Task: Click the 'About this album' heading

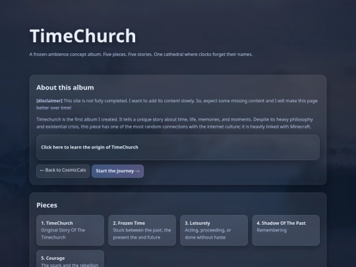Action: tap(65, 88)
